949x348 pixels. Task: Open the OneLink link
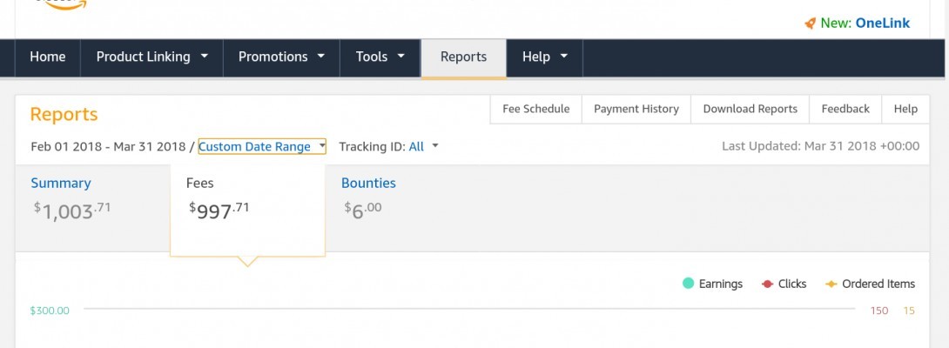tap(882, 23)
